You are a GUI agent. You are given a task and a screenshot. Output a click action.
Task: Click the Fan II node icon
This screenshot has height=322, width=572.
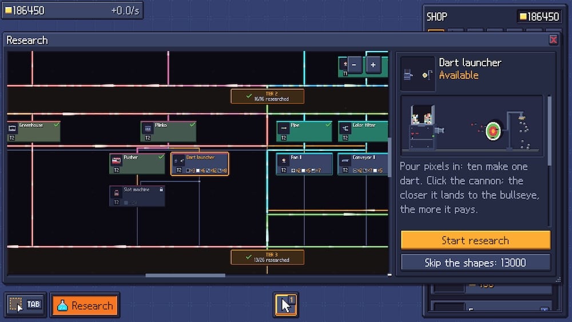[x=284, y=161]
